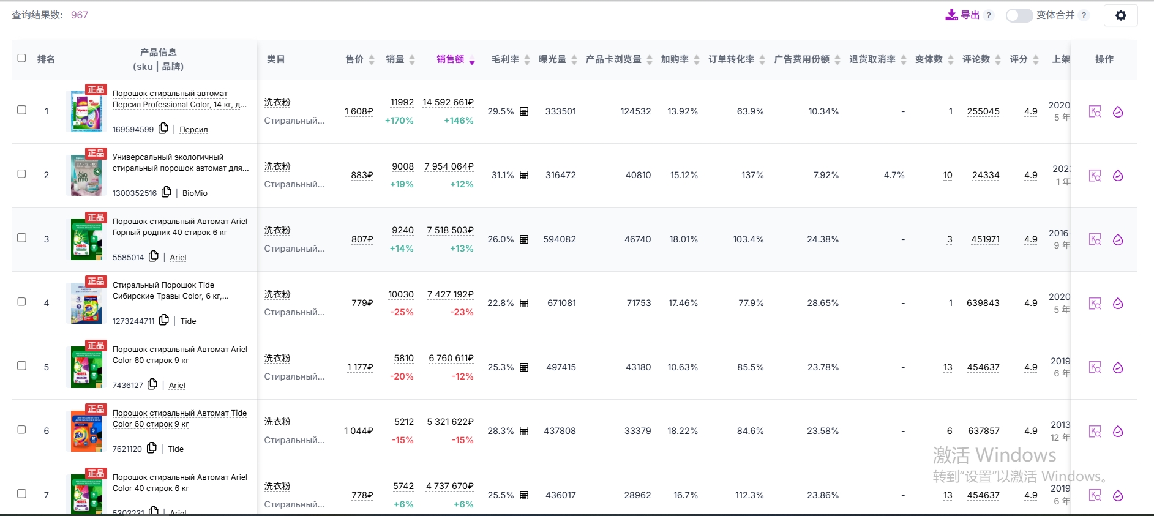Click sales value 14 592 661₽
Viewport: 1154px width, 516px height.
point(448,102)
